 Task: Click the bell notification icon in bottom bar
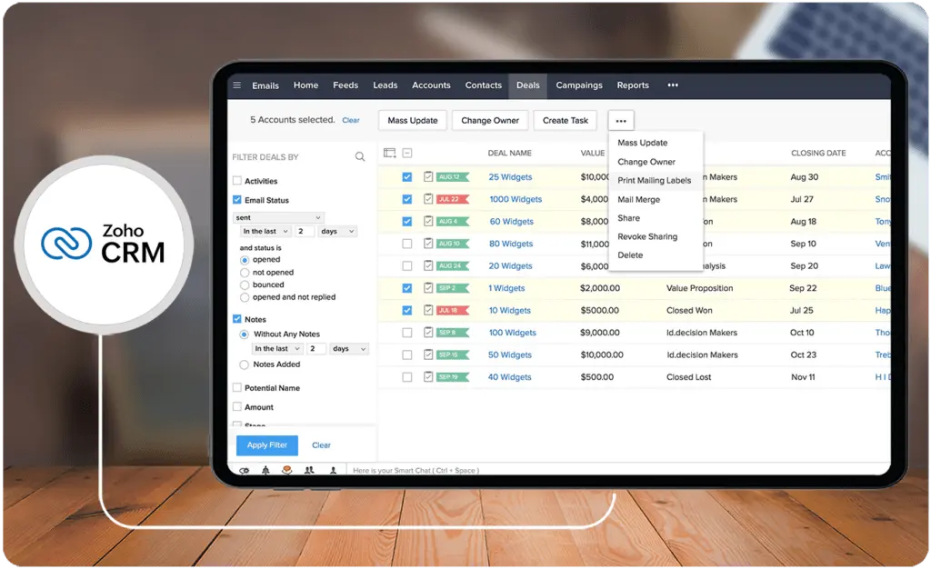pyautogui.click(x=265, y=470)
